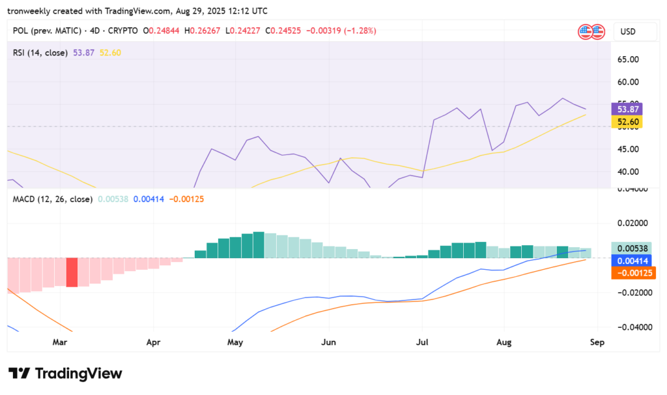667x395 pixels.
Task: Click the Sep label on time axis
Action: click(598, 342)
